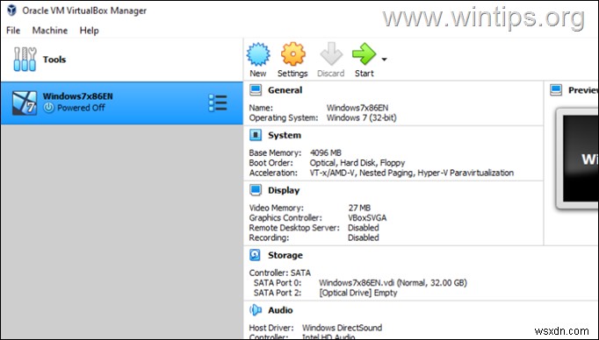Viewport: 599px width, 340px height.
Task: Open the Storage section heading
Action: (285, 255)
